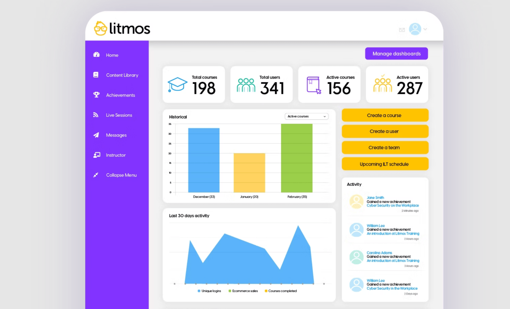Open Instructor menu item
The width and height of the screenshot is (510, 309).
tap(116, 155)
